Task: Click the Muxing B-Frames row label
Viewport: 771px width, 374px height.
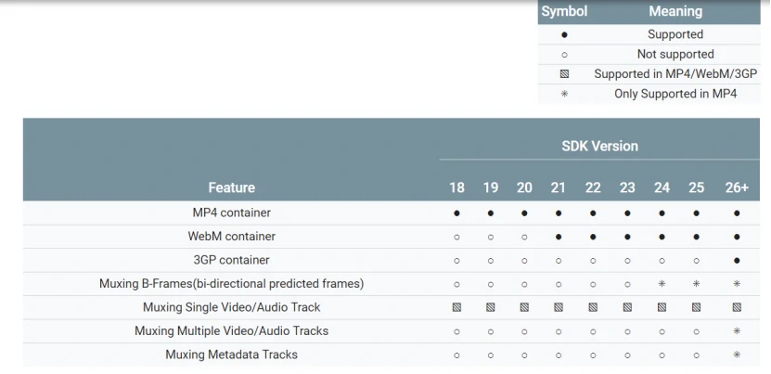Action: [x=231, y=284]
